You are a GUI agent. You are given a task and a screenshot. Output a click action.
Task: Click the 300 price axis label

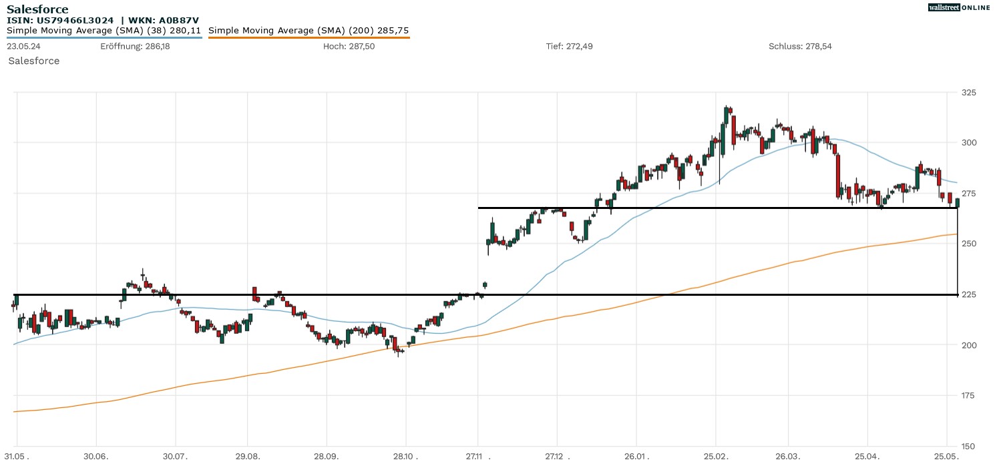[968, 143]
